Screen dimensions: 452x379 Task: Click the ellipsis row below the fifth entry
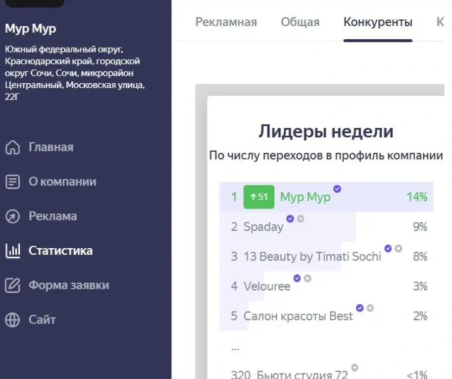click(235, 349)
